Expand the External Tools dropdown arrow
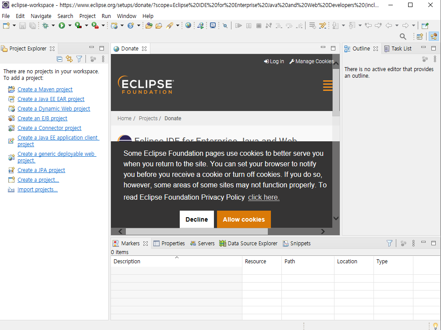The width and height of the screenshot is (441, 330). tap(103, 25)
